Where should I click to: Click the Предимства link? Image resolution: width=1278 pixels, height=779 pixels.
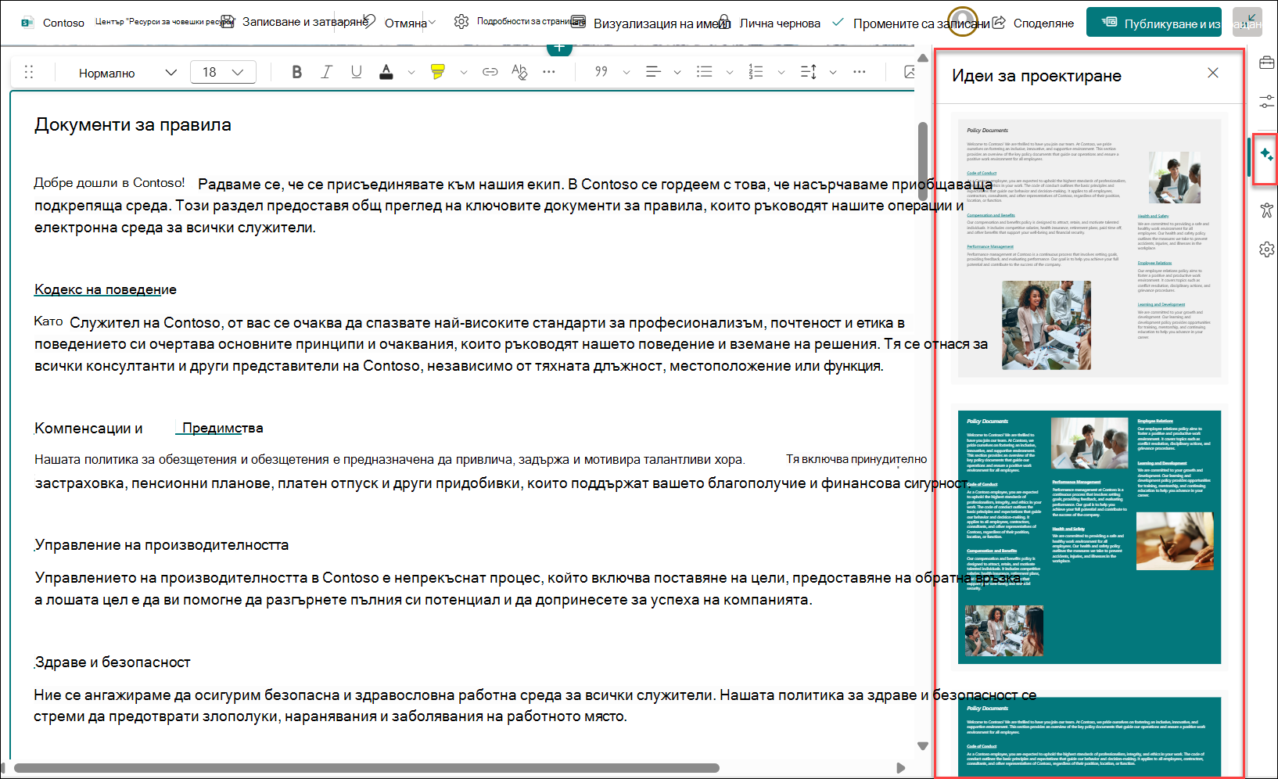222,428
